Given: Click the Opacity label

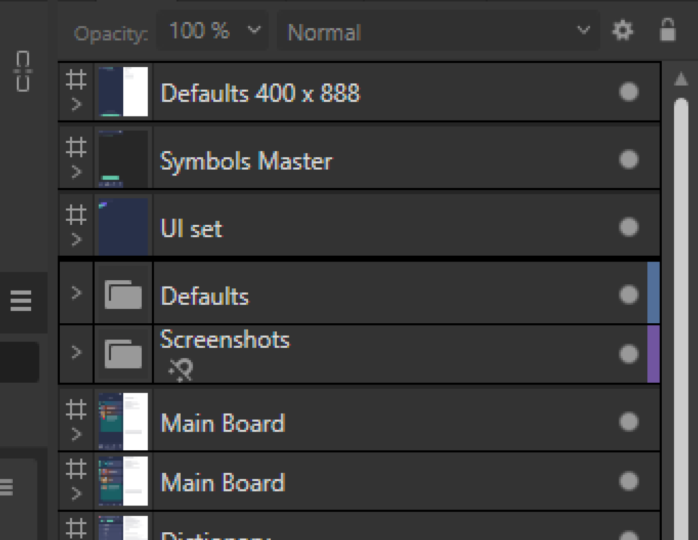Looking at the screenshot, I should (x=111, y=34).
